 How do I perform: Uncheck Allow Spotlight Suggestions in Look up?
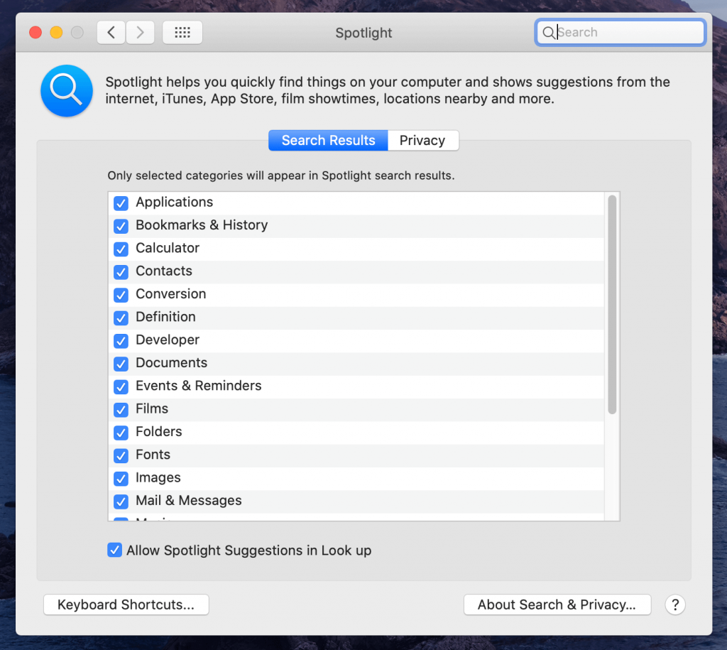[114, 551]
